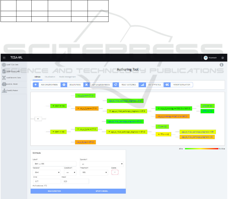Collapse the root tree node
Image resolution: width=228 pixels, height=199 pixels.
click(38, 119)
